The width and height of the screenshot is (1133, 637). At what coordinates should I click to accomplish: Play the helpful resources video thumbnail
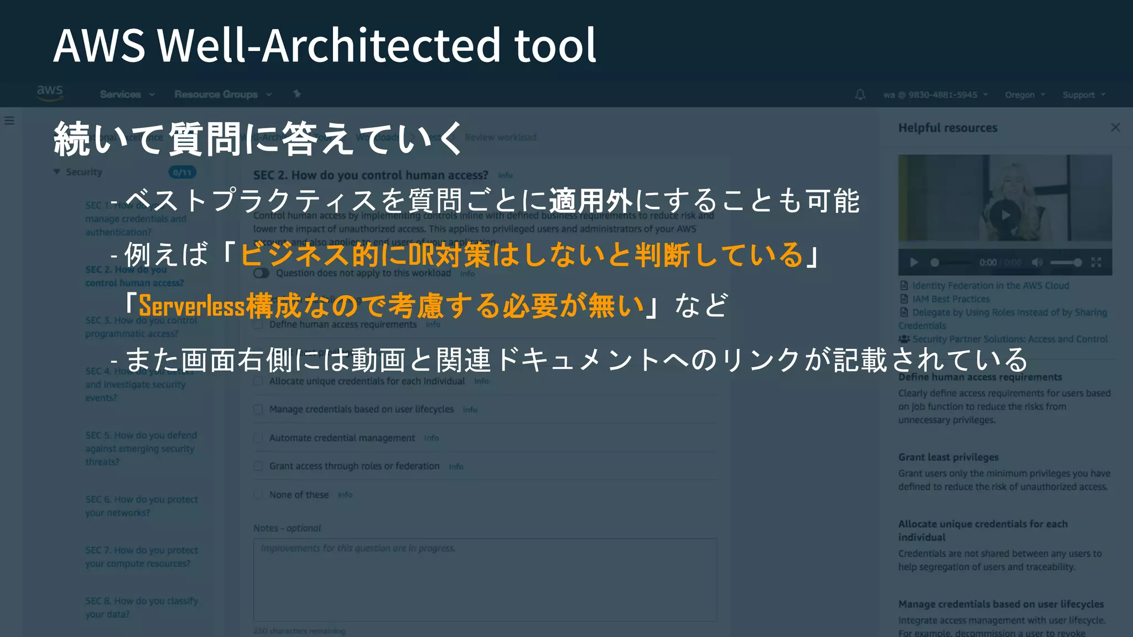click(1005, 215)
